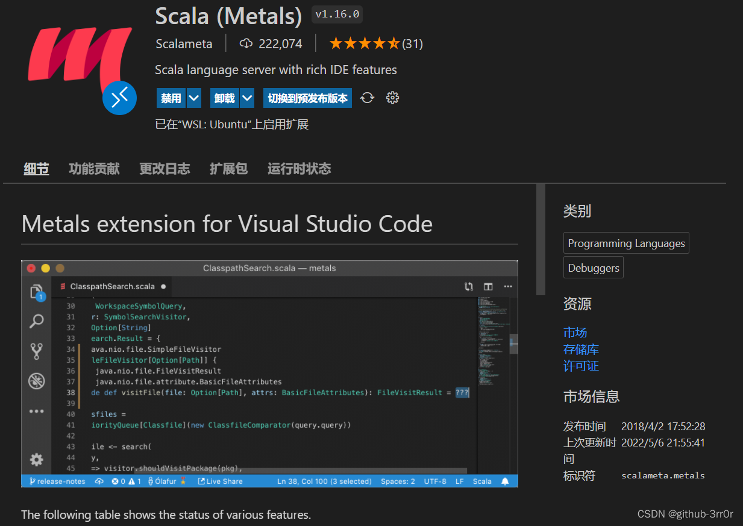Click the ellipsis icon in the embedded sidebar
Screen dimensions: 743x526
(x=37, y=412)
